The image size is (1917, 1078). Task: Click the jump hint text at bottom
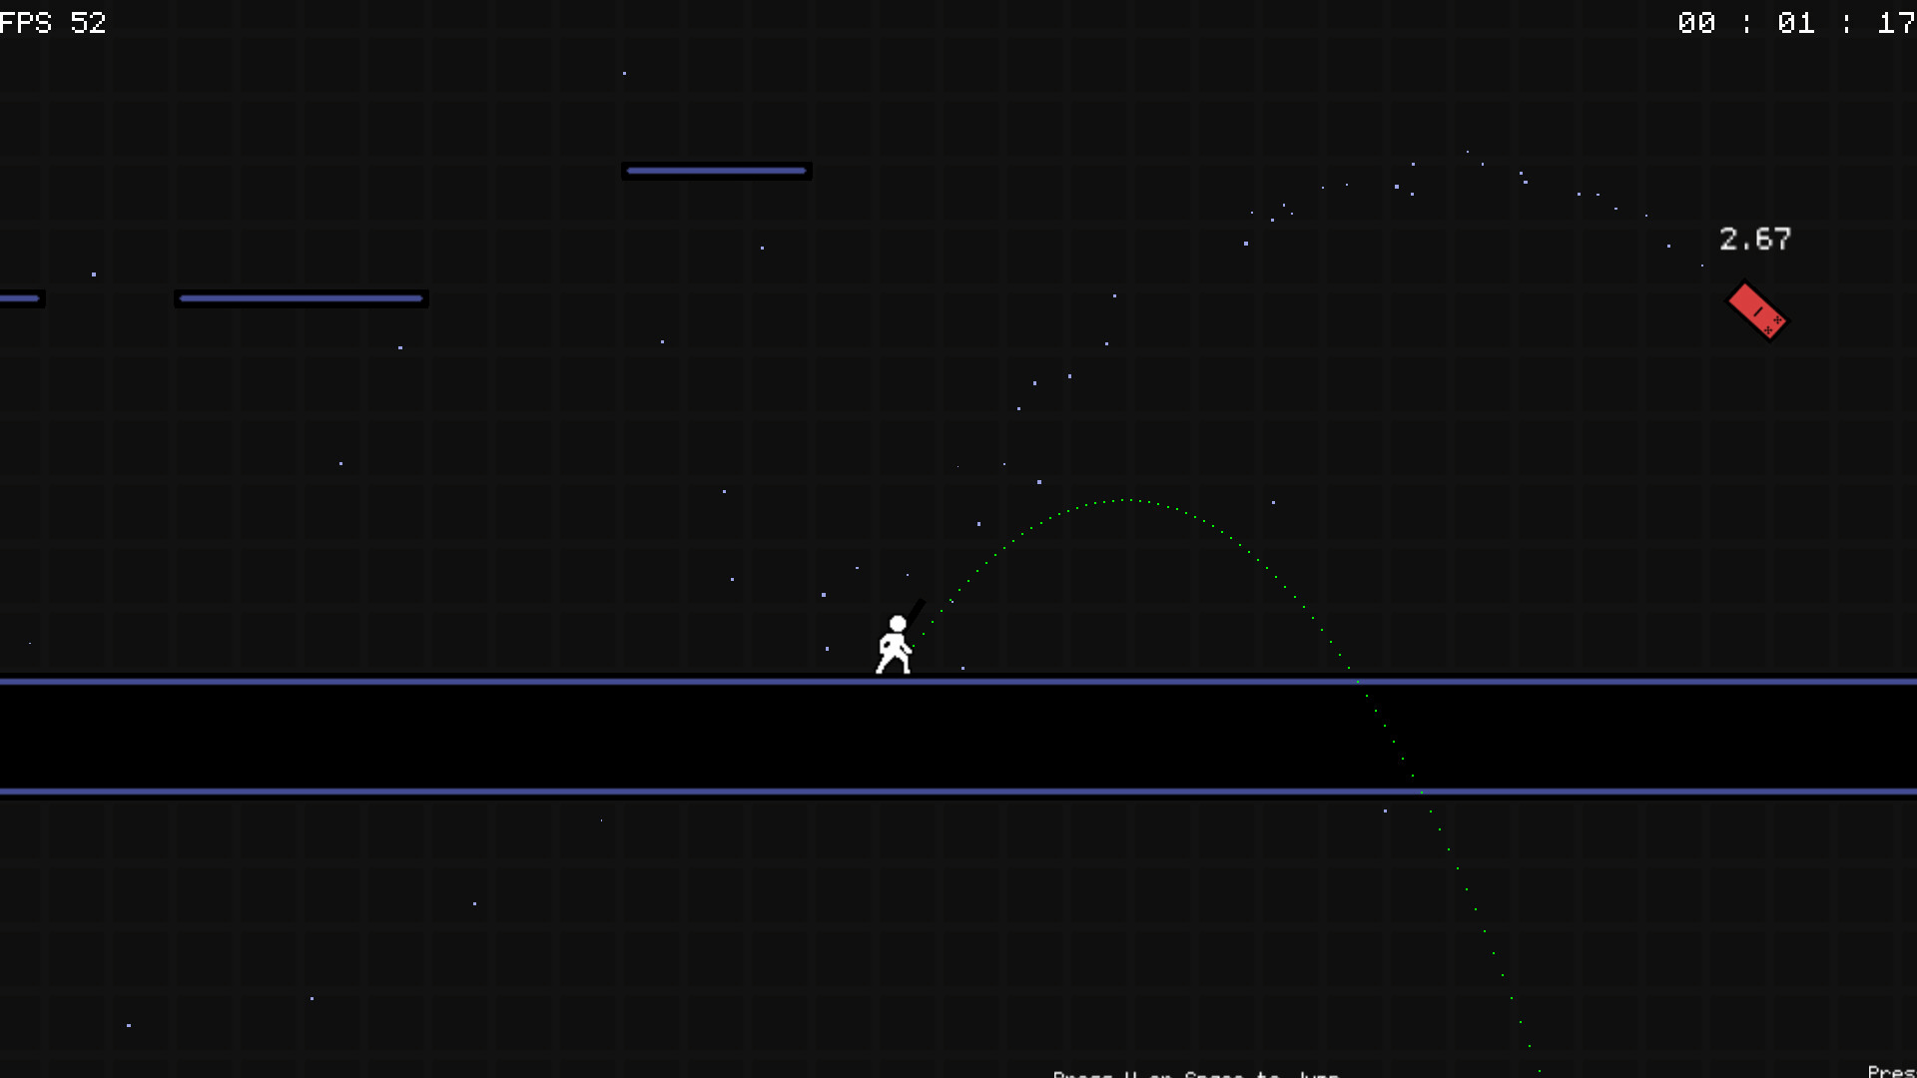pyautogui.click(x=1195, y=1073)
